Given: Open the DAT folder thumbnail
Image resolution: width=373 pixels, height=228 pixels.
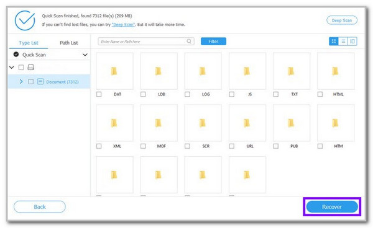Looking at the screenshot, I should click(114, 71).
